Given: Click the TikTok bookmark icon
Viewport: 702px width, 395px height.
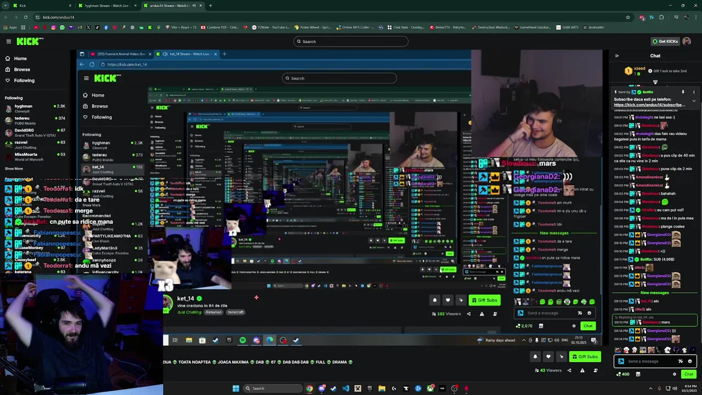Looking at the screenshot, I should [97, 27].
